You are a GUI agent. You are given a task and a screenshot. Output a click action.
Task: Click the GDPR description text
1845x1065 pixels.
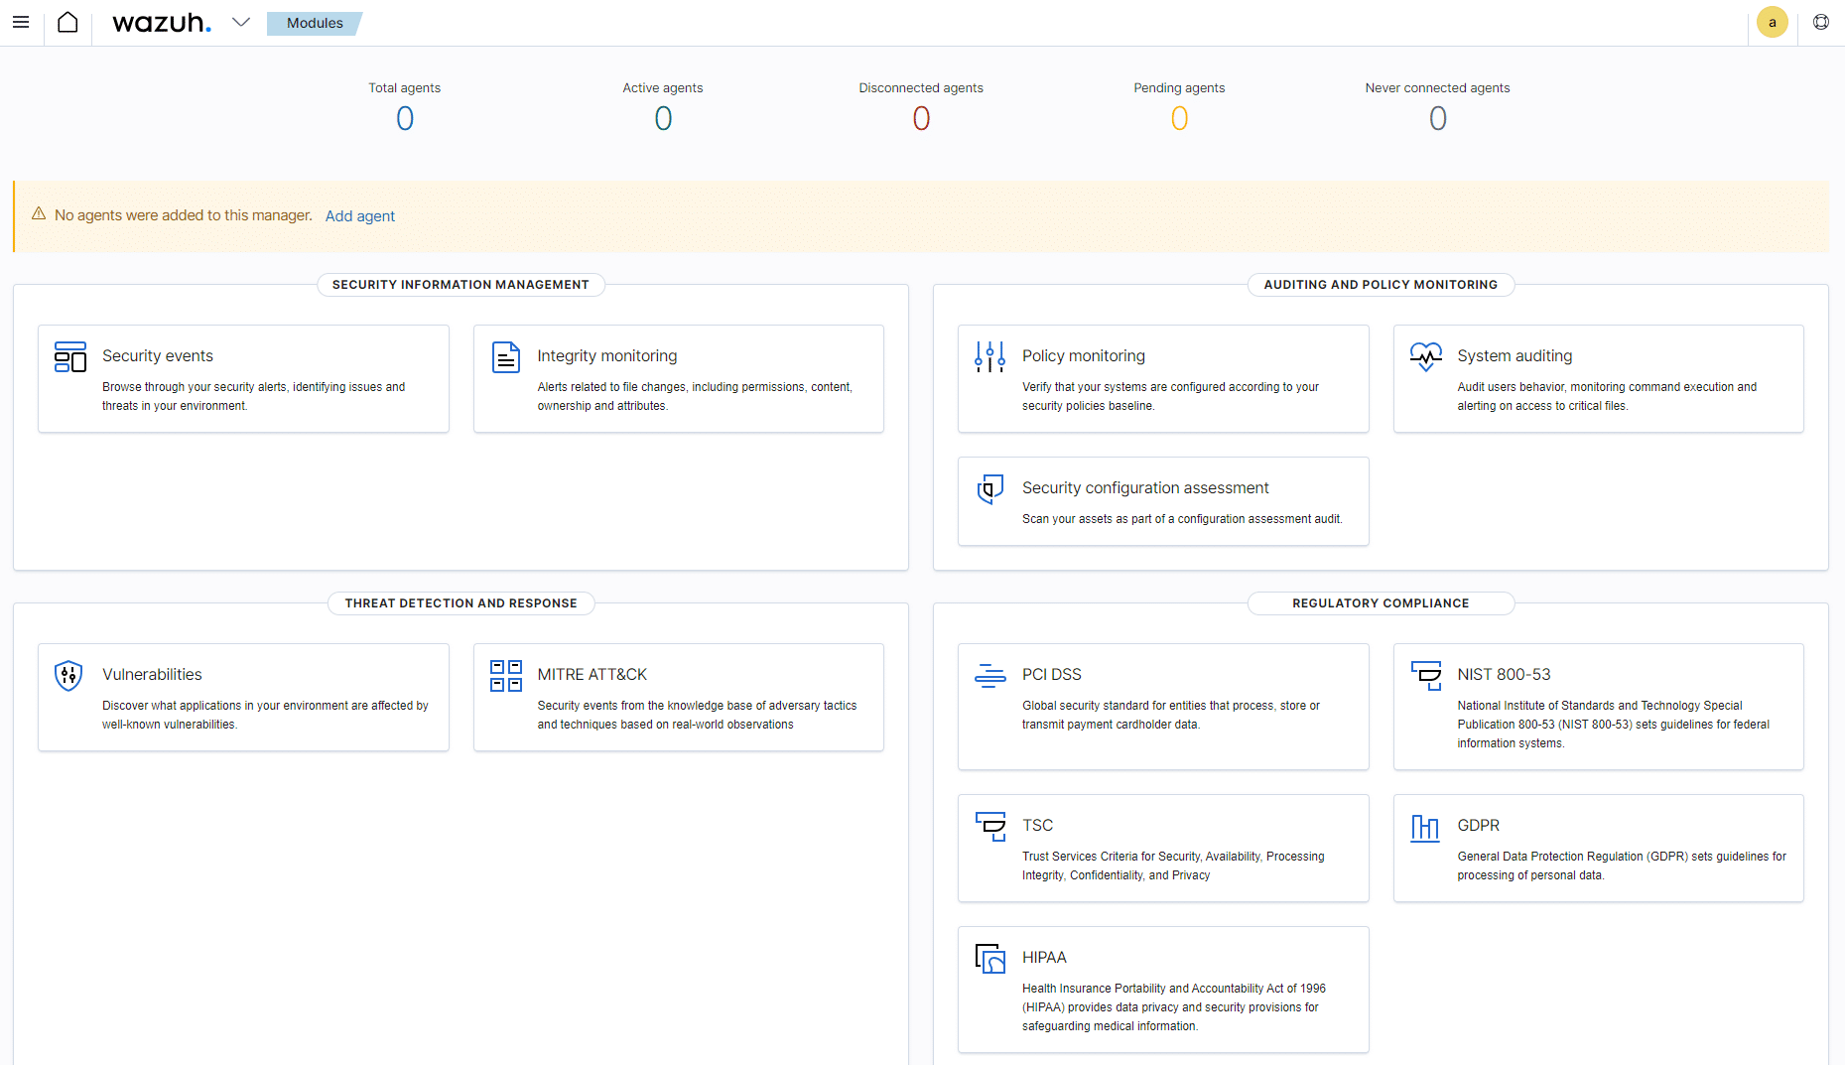click(x=1622, y=865)
